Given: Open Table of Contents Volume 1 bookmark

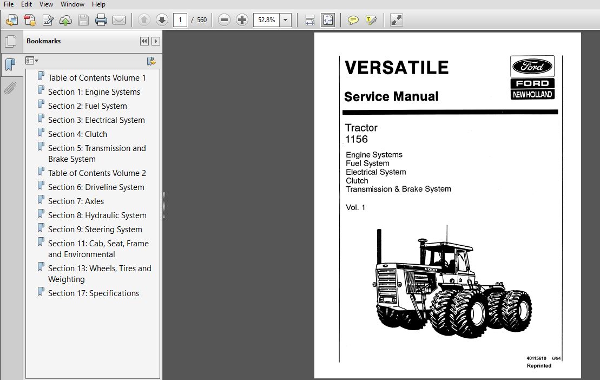Looking at the screenshot, I should 97,78.
